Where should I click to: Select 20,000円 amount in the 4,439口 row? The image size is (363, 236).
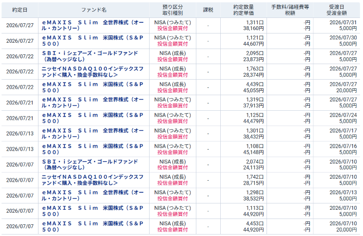[346, 90]
